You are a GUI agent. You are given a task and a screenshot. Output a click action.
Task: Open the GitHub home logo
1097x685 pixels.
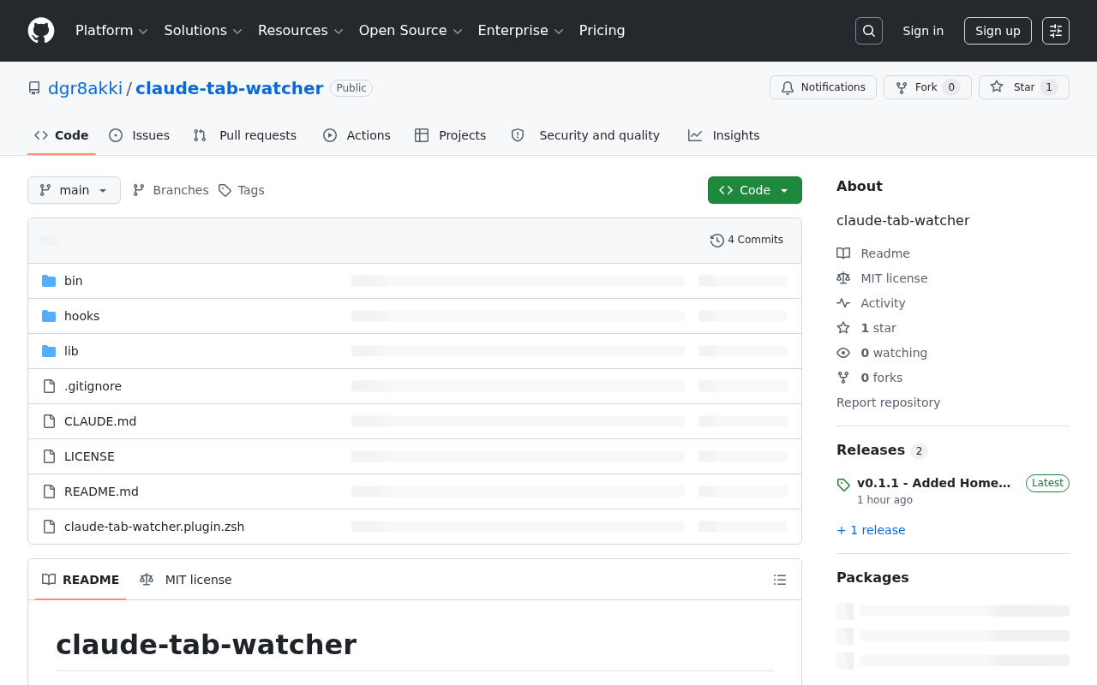pos(41,31)
